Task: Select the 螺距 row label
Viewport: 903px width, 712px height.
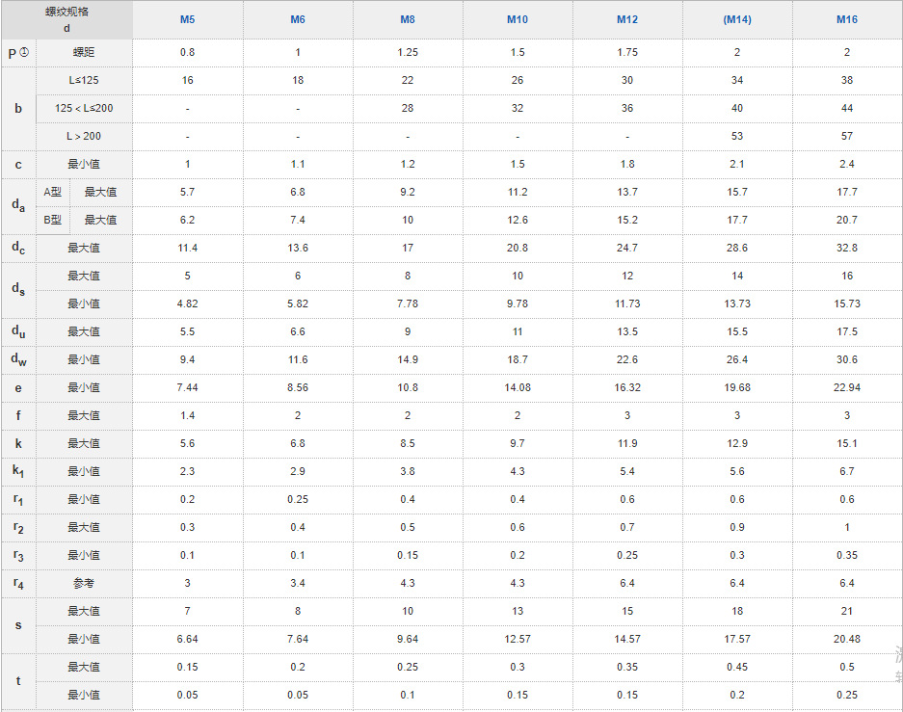Action: pyautogui.click(x=84, y=52)
